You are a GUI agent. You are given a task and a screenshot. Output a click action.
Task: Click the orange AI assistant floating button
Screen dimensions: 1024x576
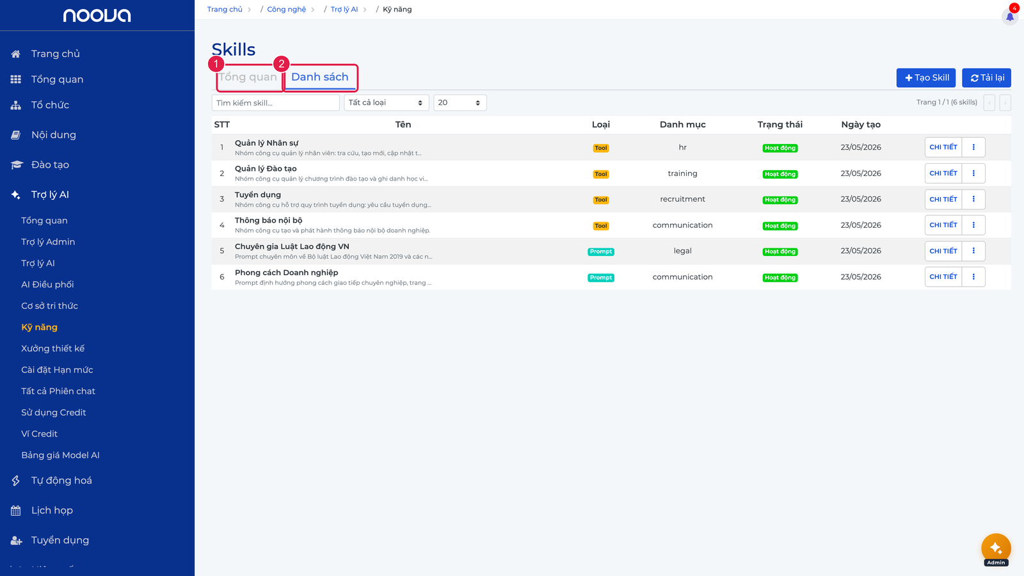[996, 548]
